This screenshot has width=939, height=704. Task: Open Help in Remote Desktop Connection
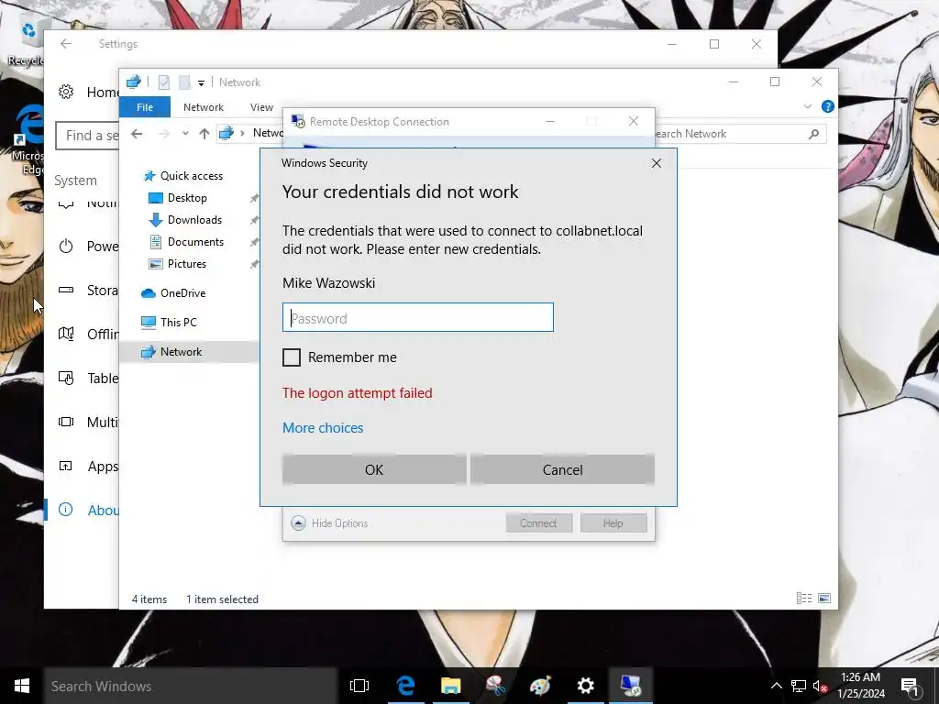pos(613,523)
